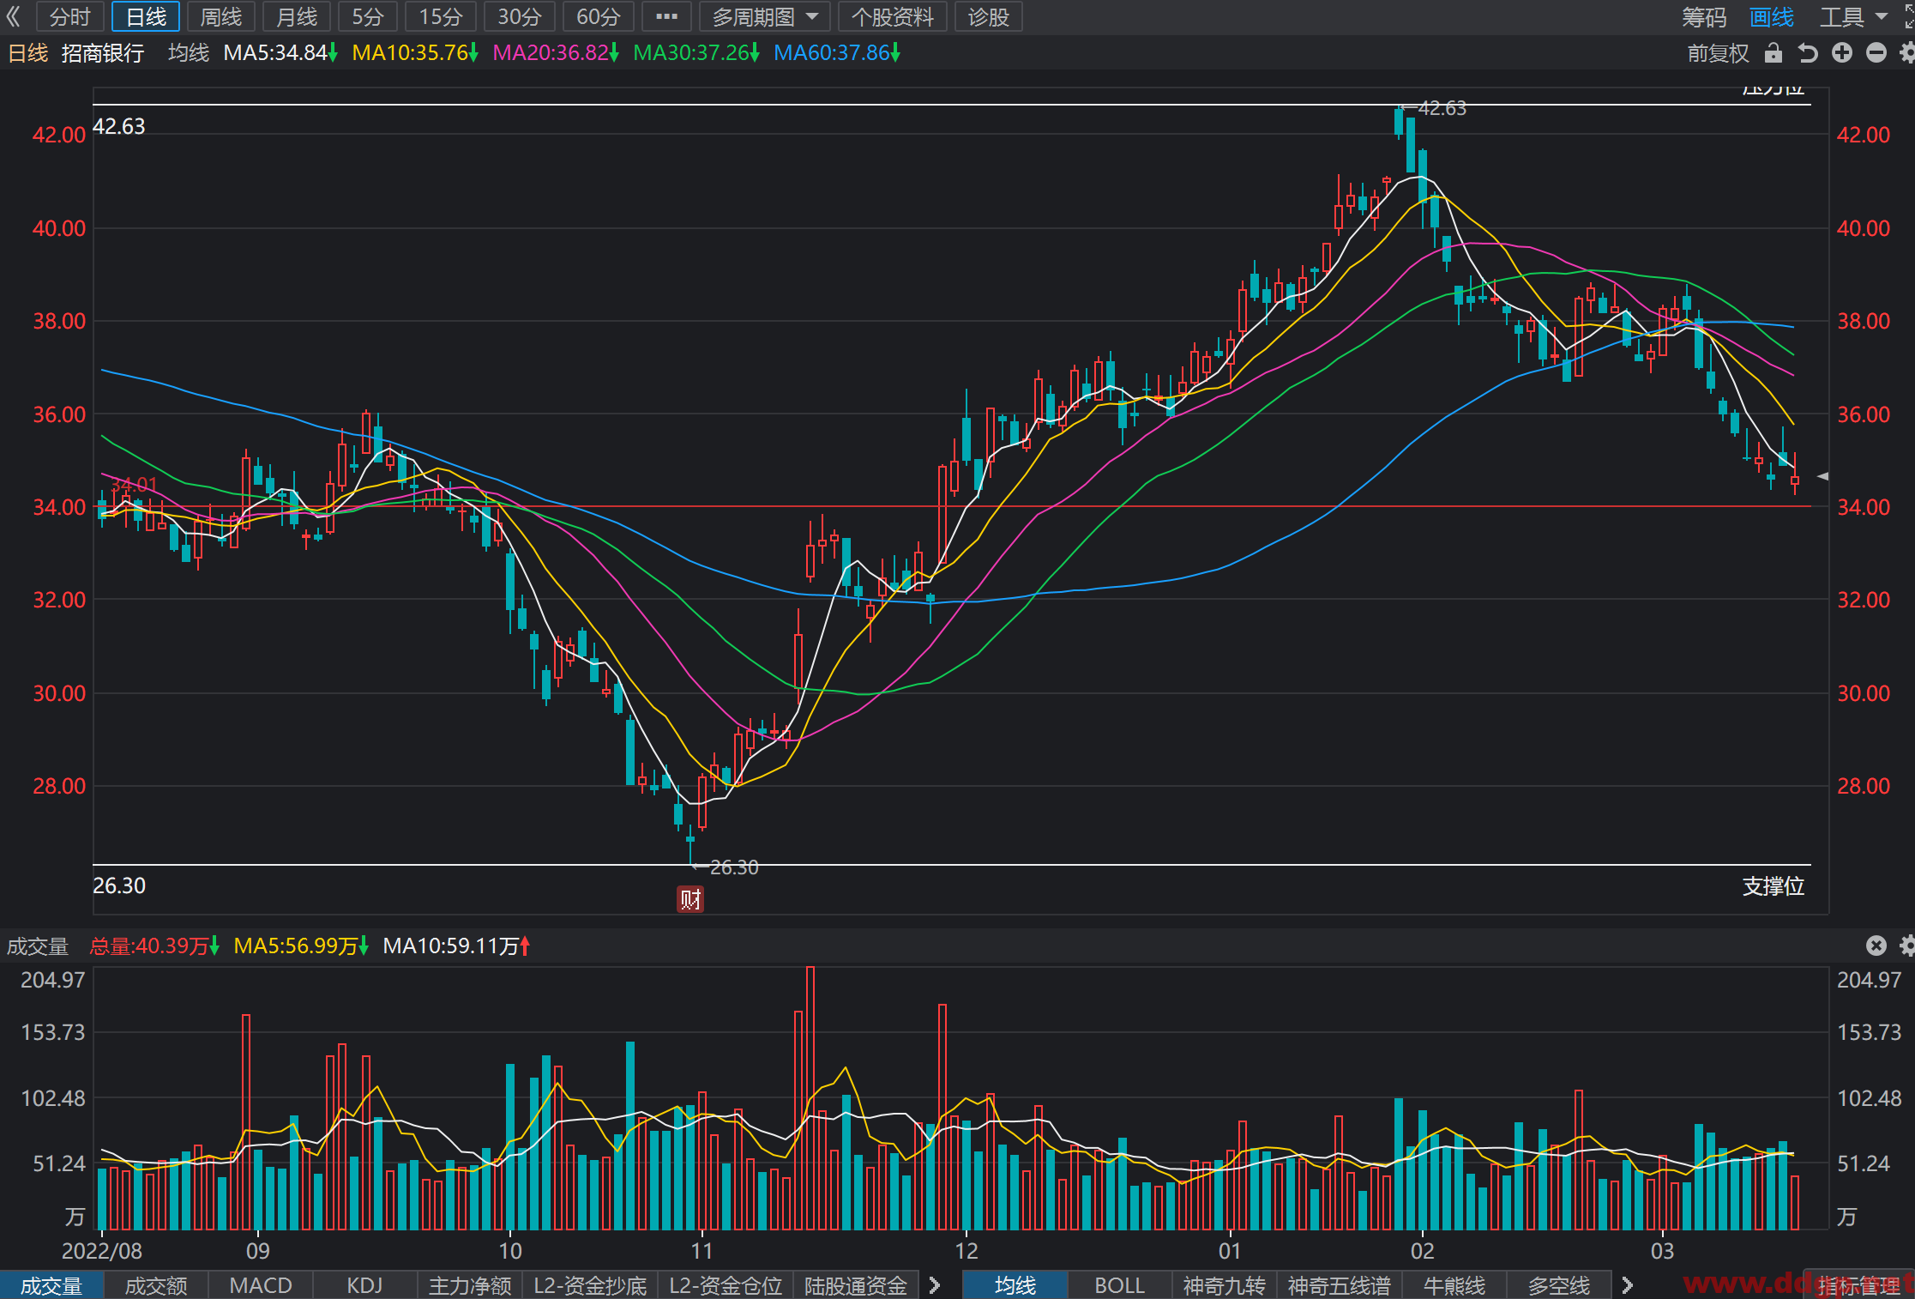
Task: Toggle the 筹码 chip distribution panel
Action: [x=1704, y=17]
